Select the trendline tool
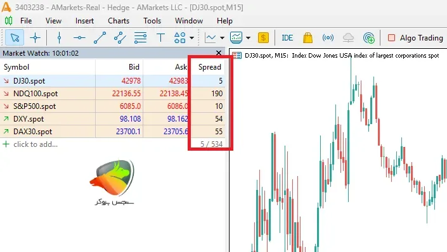Viewport: 447px width, 252px height. [x=100, y=37]
